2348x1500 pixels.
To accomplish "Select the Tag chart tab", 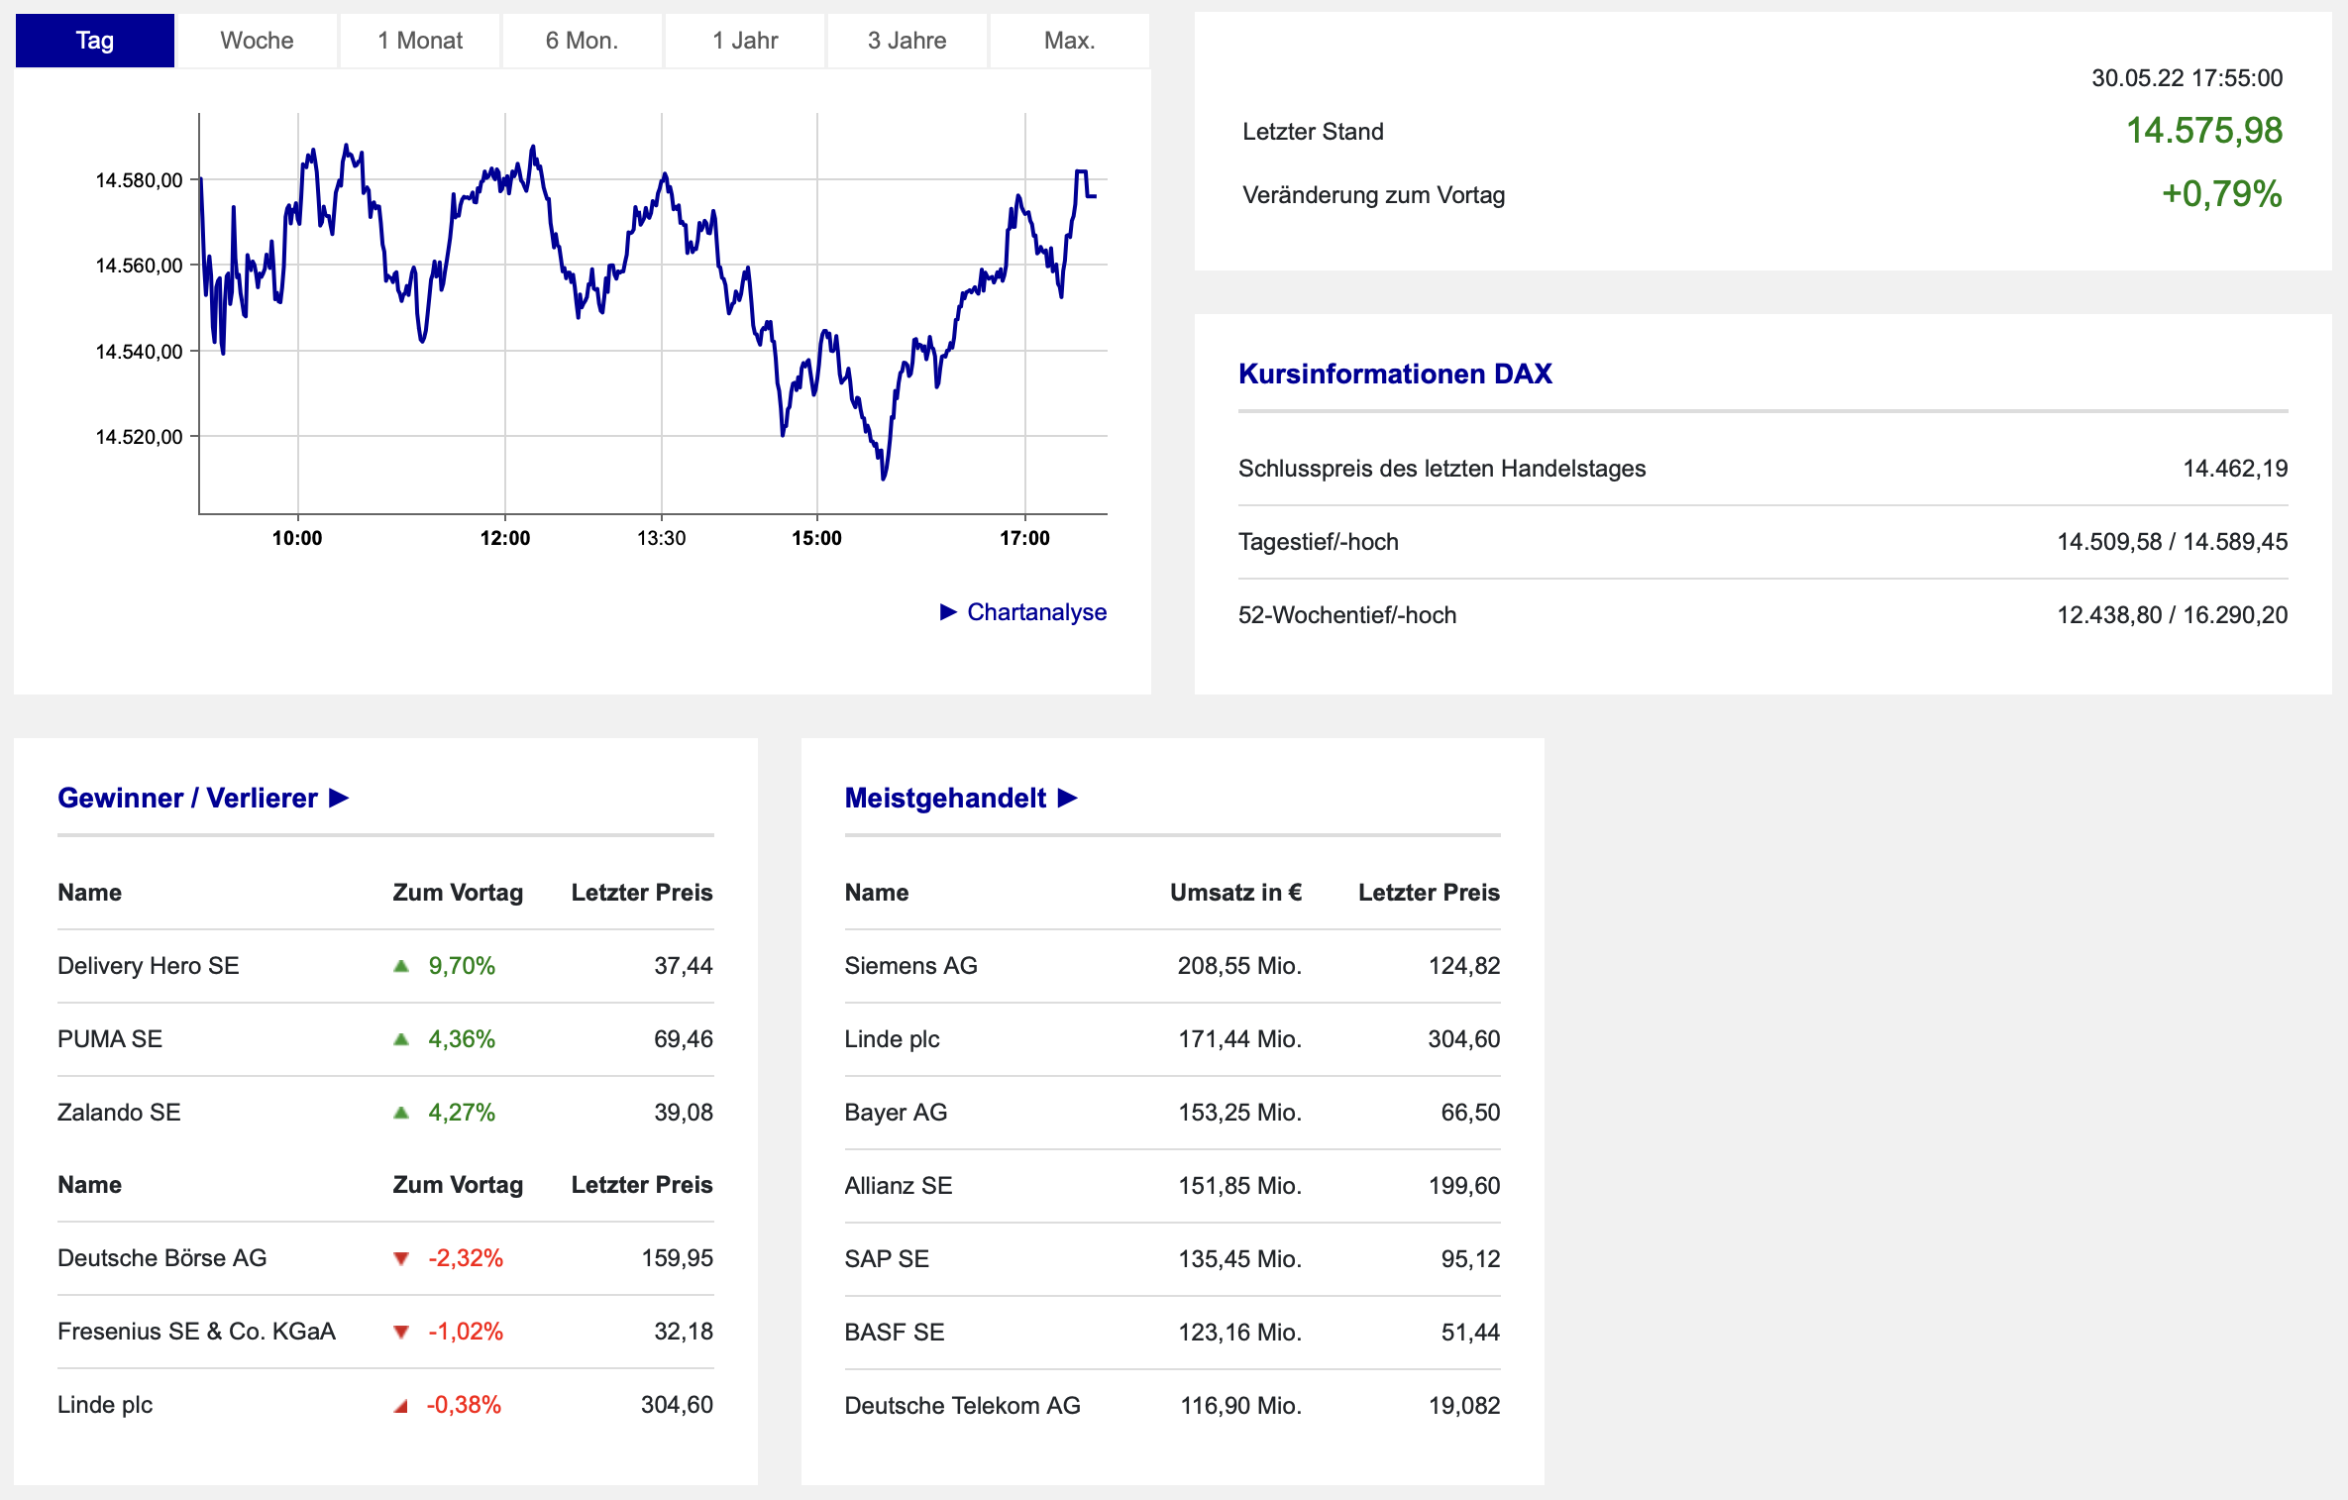I will [95, 41].
